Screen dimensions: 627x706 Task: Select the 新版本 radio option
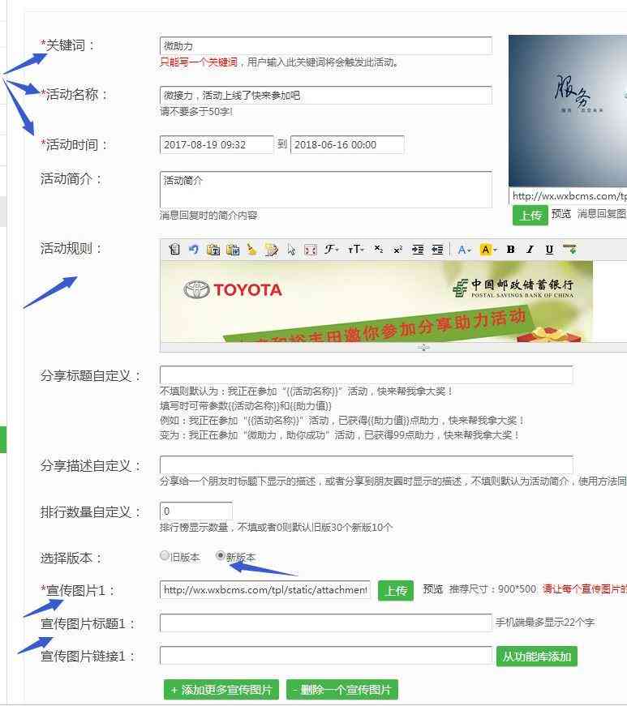[221, 555]
